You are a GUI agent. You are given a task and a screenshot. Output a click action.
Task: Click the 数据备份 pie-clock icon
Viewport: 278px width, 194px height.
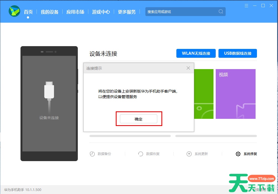click(x=92, y=154)
